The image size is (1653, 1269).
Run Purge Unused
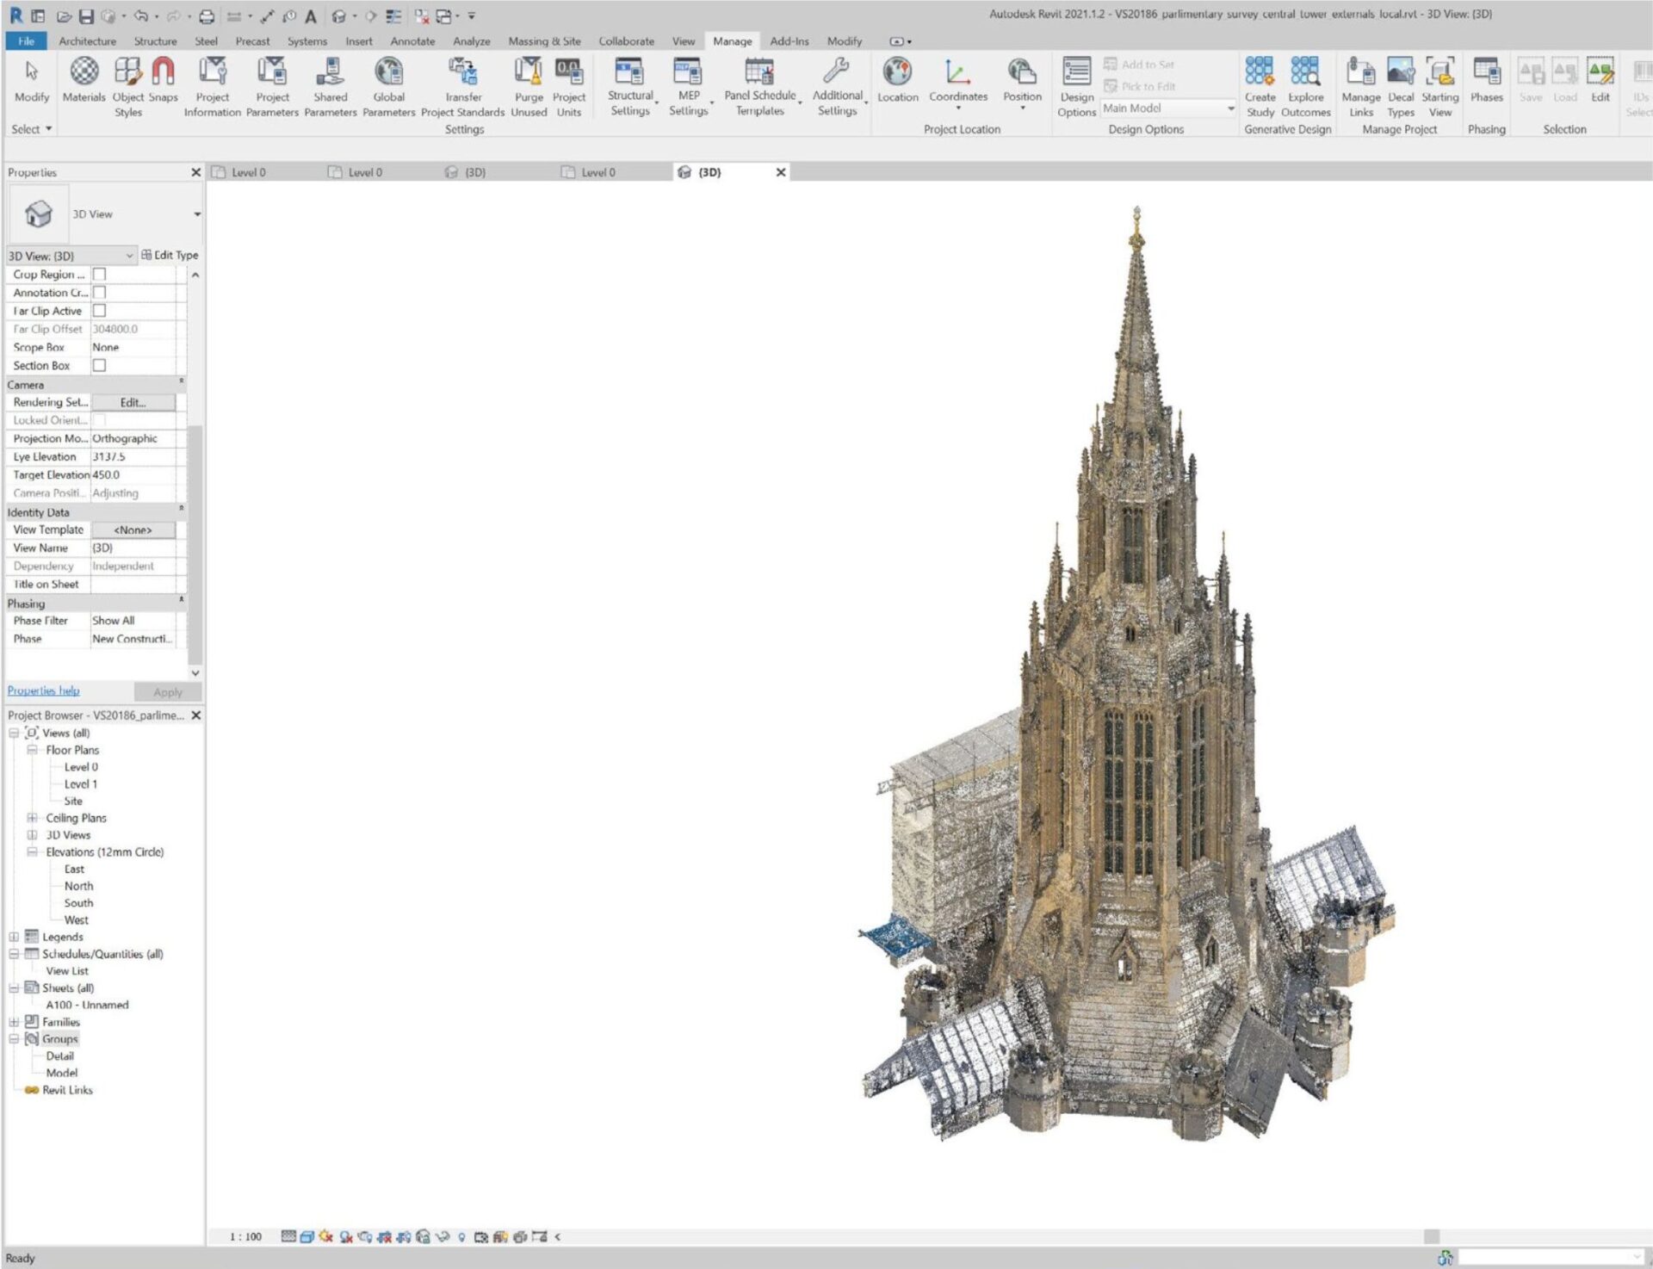tap(529, 87)
